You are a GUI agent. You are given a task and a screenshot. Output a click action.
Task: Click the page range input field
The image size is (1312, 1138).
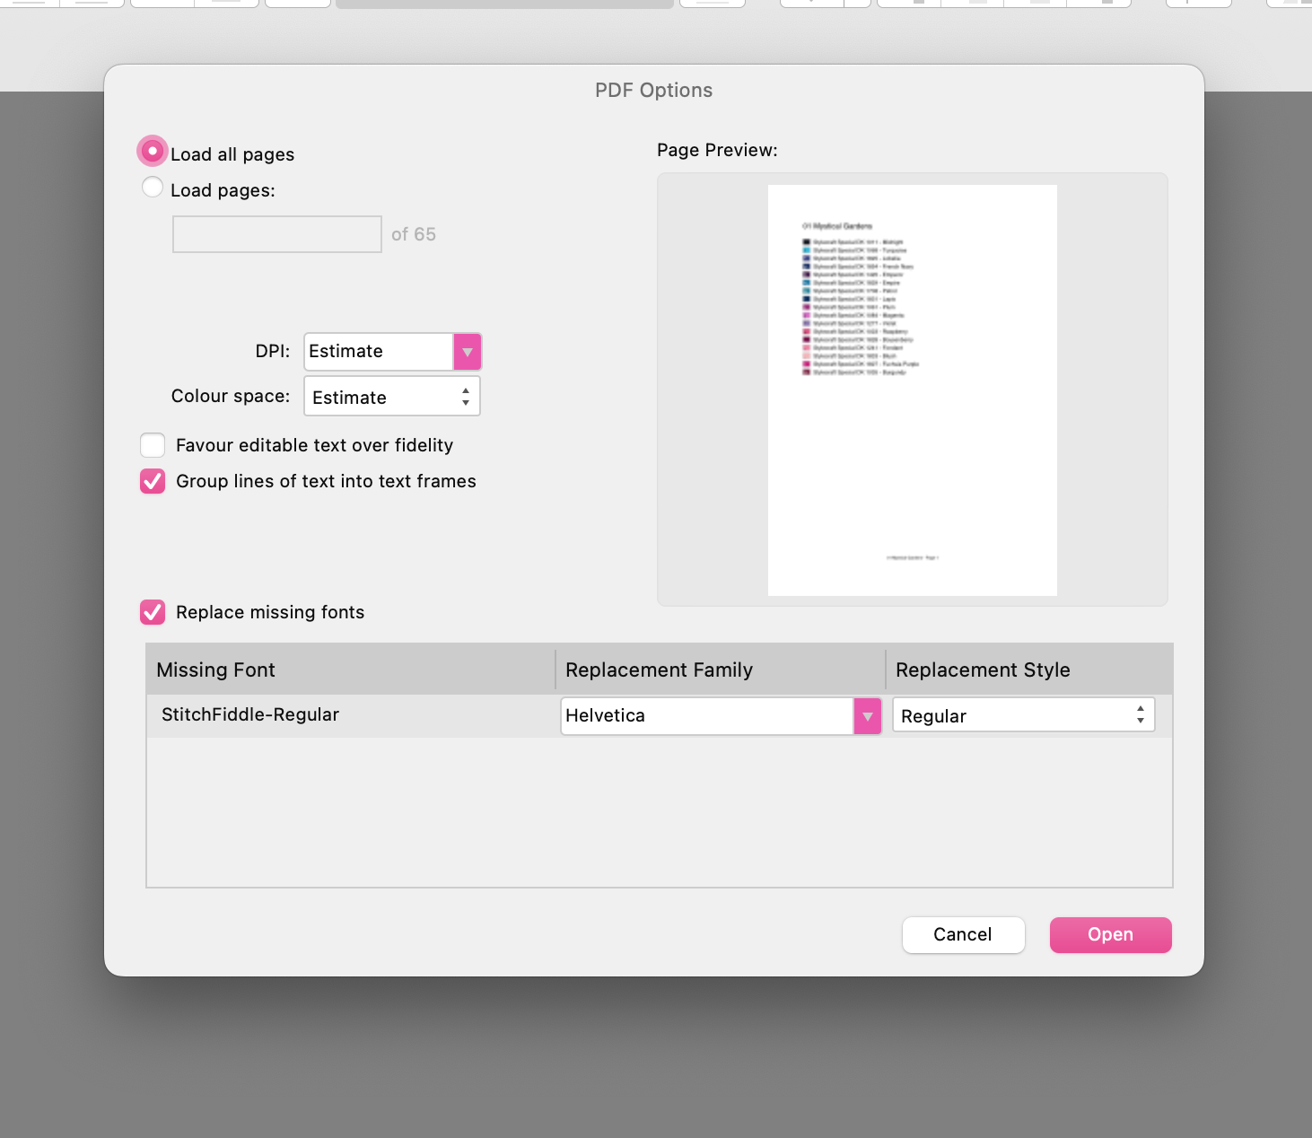(277, 234)
